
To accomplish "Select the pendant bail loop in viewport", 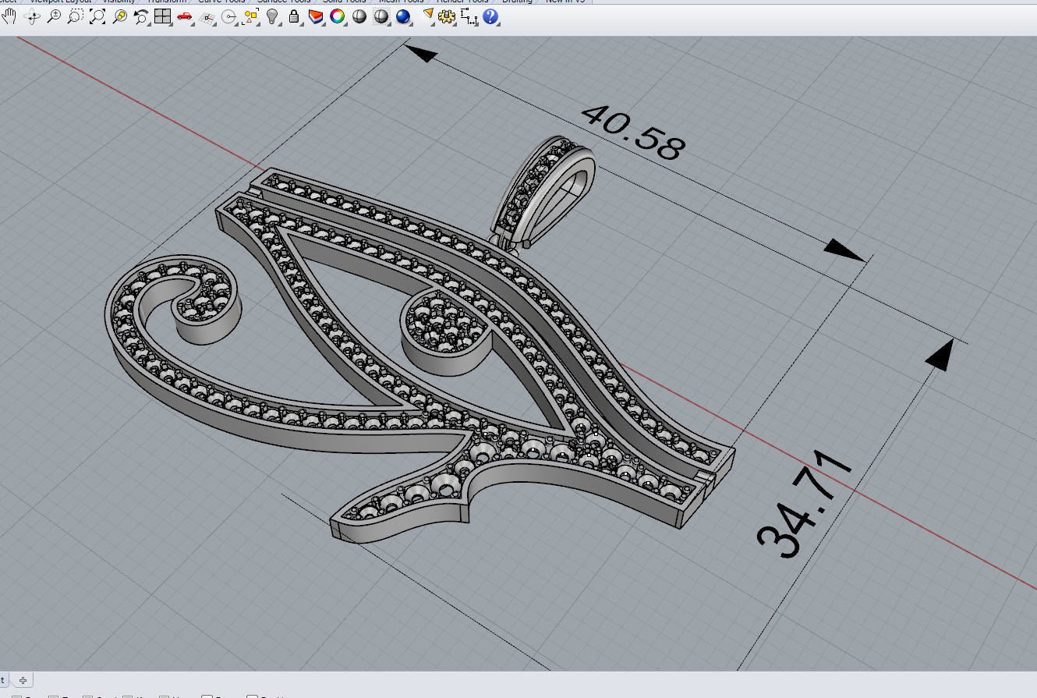I will [x=545, y=191].
